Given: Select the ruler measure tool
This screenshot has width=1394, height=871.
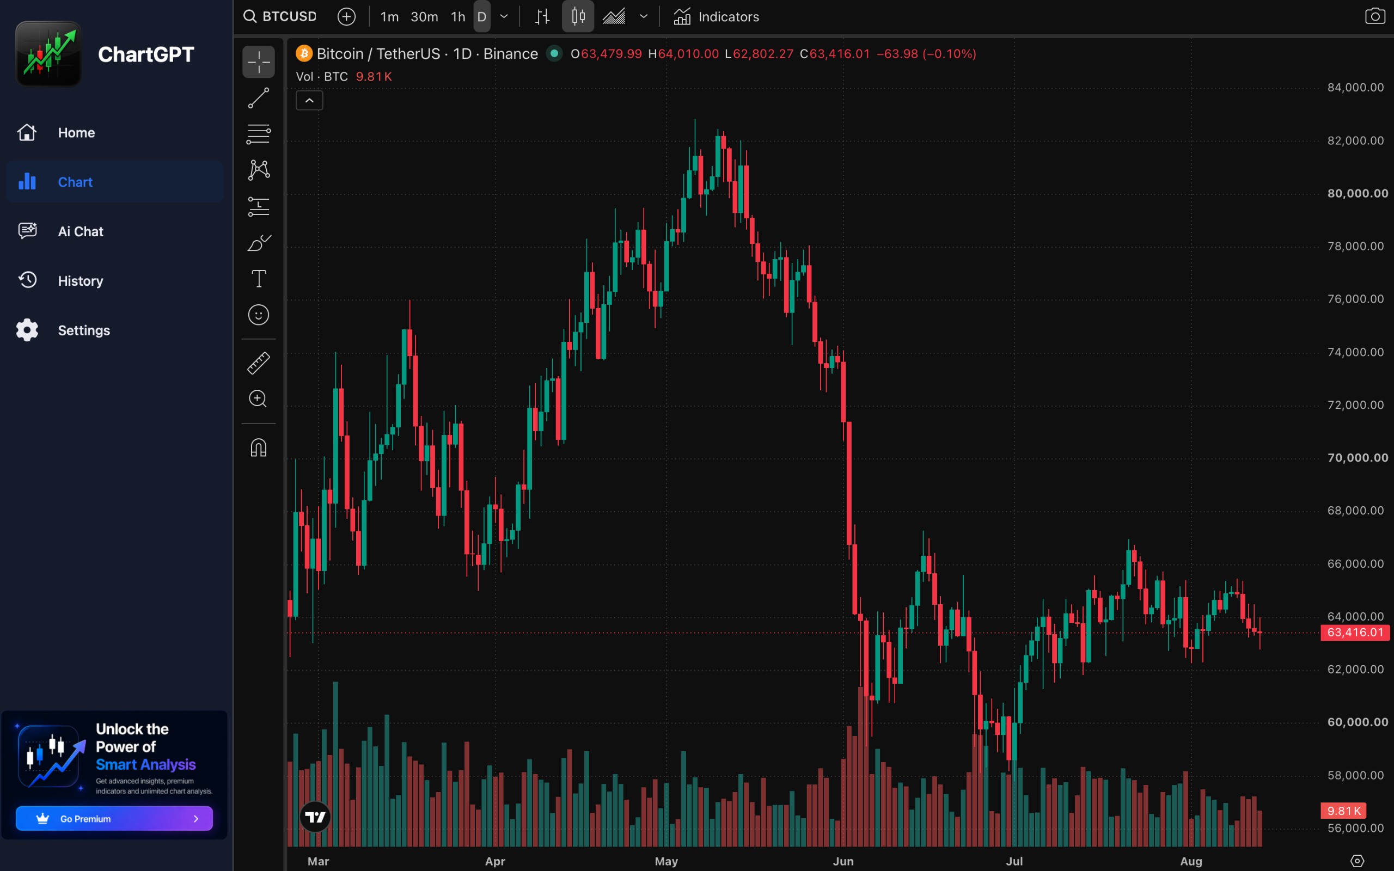Looking at the screenshot, I should pos(258,363).
